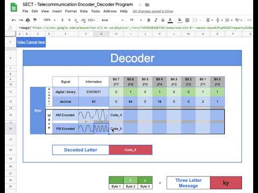
Task: Open the zoom level dropdown
Action: [x=49, y=20]
